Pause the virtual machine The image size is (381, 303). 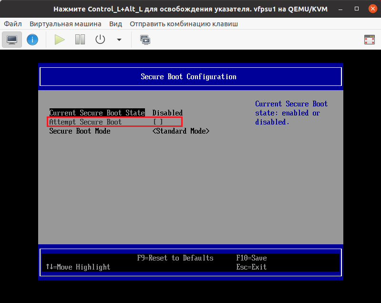coord(80,40)
